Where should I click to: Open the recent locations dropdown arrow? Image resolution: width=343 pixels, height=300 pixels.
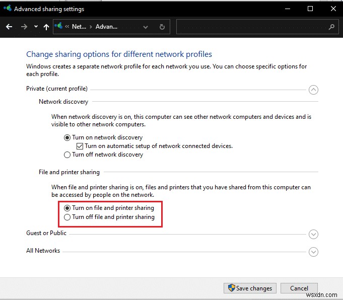pyautogui.click(x=36, y=27)
